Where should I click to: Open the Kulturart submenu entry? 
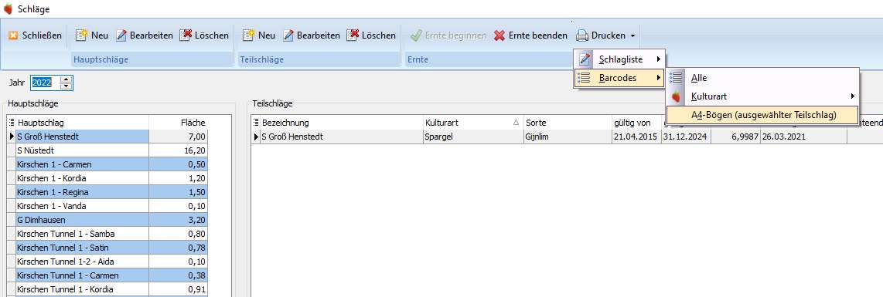coord(762,96)
